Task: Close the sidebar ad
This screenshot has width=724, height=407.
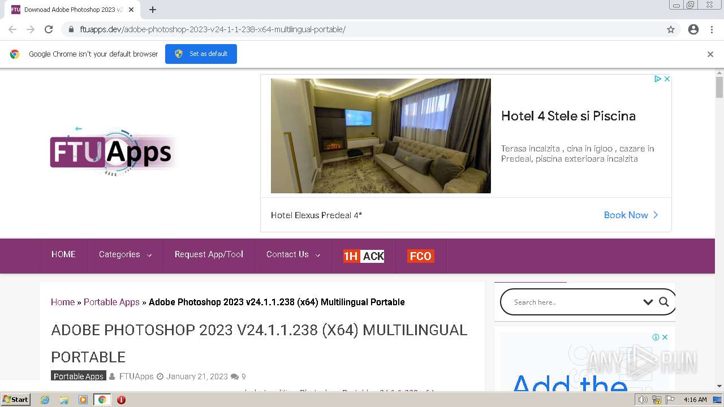Action: click(665, 337)
